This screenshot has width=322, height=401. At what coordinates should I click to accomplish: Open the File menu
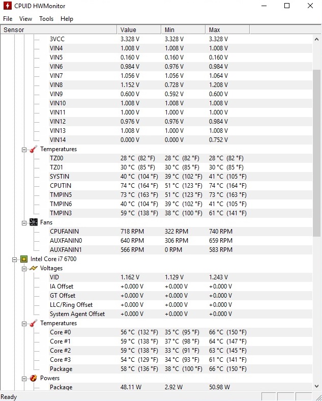[8, 19]
